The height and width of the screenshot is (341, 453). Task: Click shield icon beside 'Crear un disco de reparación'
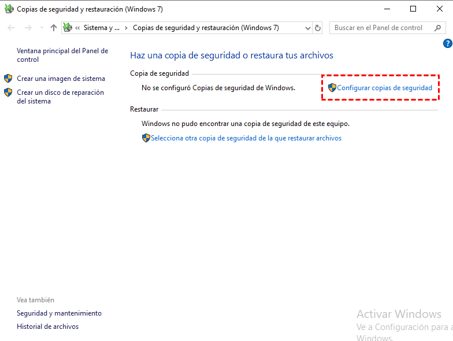[8, 92]
